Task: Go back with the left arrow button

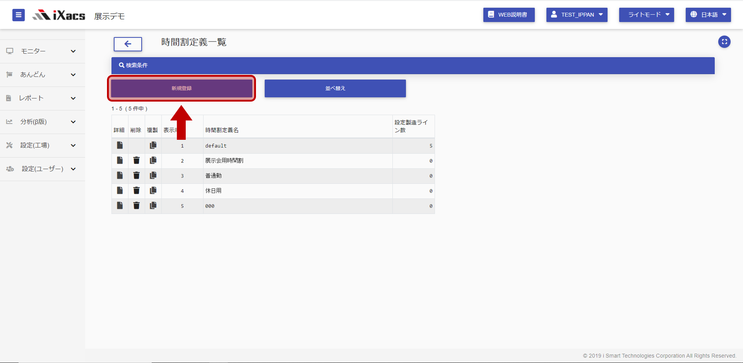Action: click(128, 44)
